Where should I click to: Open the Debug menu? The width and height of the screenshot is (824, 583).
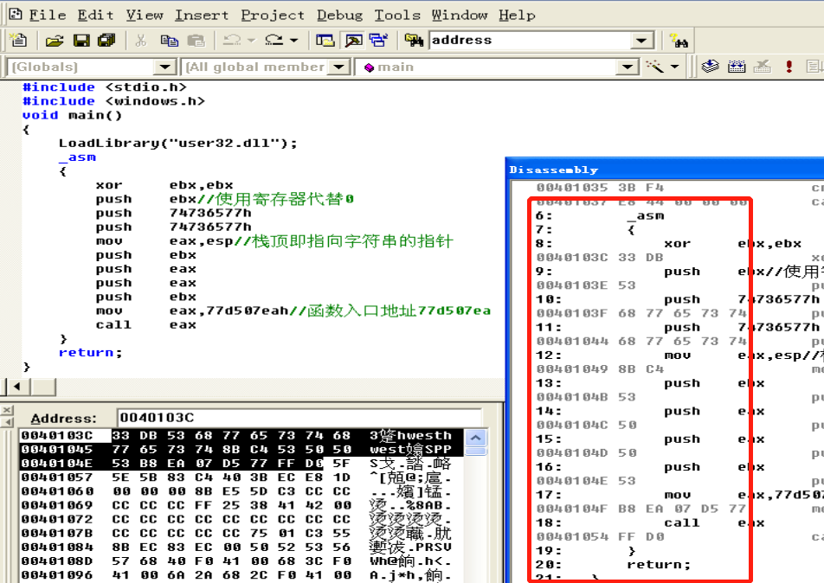(339, 15)
